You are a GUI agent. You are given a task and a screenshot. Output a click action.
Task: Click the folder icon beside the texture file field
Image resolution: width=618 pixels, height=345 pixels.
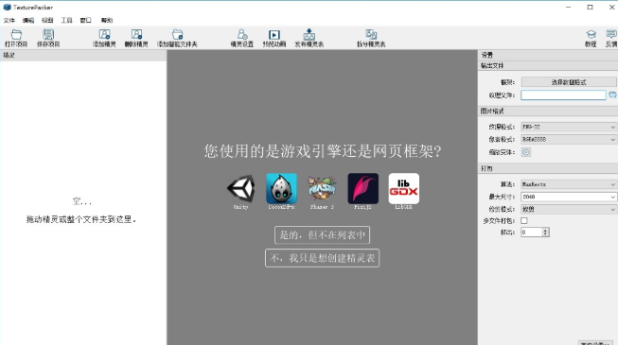point(612,95)
